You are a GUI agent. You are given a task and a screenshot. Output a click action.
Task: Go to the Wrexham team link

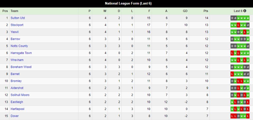pos(16,60)
